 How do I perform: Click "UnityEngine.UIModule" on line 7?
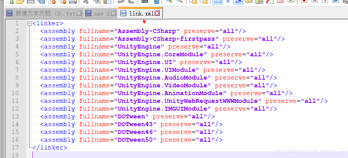pyautogui.click(x=156, y=70)
